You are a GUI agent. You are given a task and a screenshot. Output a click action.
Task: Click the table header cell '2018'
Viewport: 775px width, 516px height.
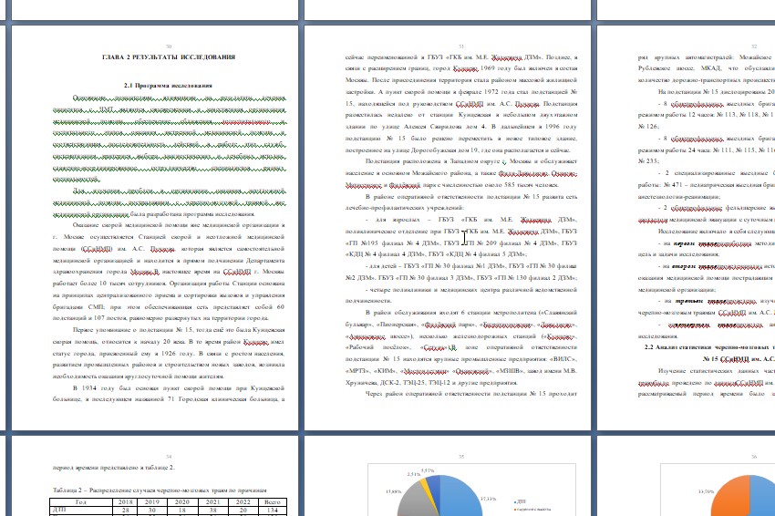pyautogui.click(x=126, y=501)
